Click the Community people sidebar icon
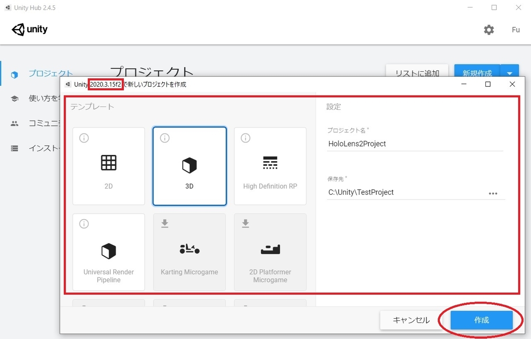Viewport: 531px width, 339px height. (x=15, y=124)
